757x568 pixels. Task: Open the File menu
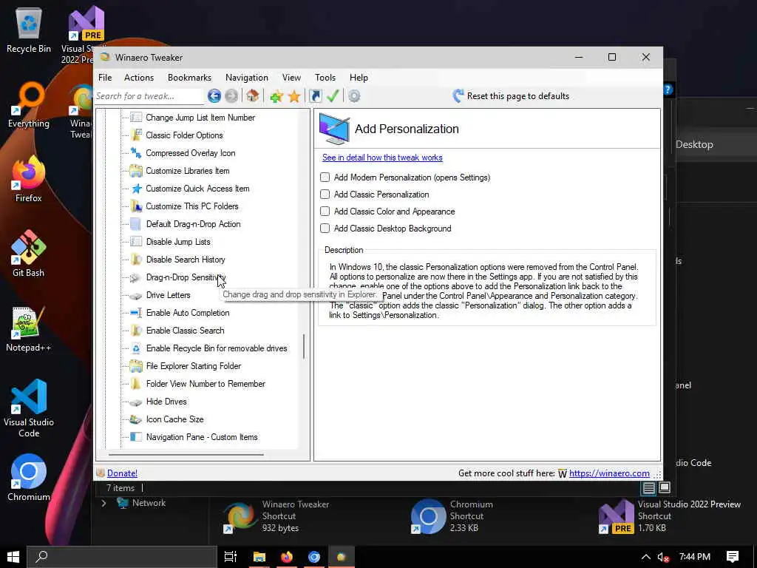point(105,77)
